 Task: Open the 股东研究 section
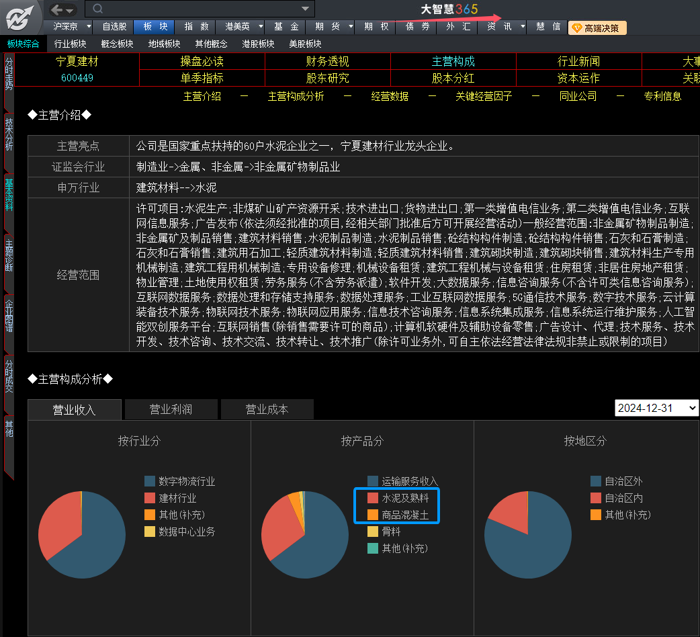click(327, 78)
